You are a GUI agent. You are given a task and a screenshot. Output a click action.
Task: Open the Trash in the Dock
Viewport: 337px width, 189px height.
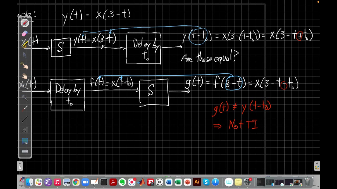(x=307, y=182)
